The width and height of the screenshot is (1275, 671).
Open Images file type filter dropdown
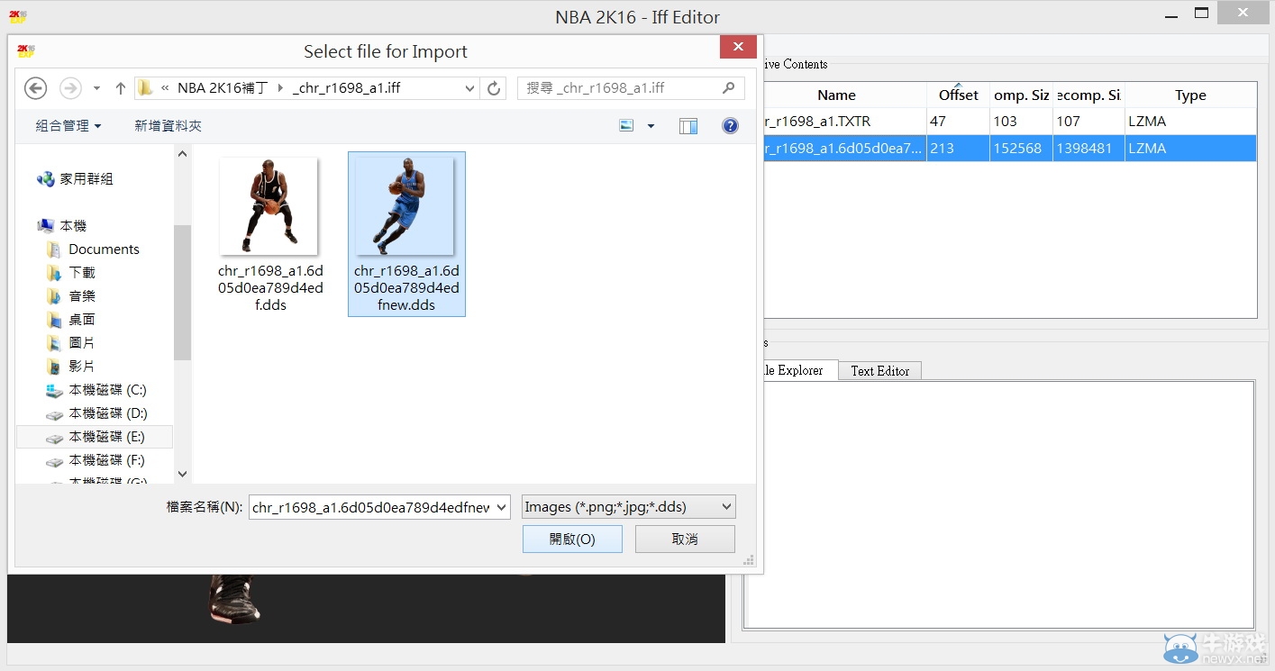tap(629, 507)
